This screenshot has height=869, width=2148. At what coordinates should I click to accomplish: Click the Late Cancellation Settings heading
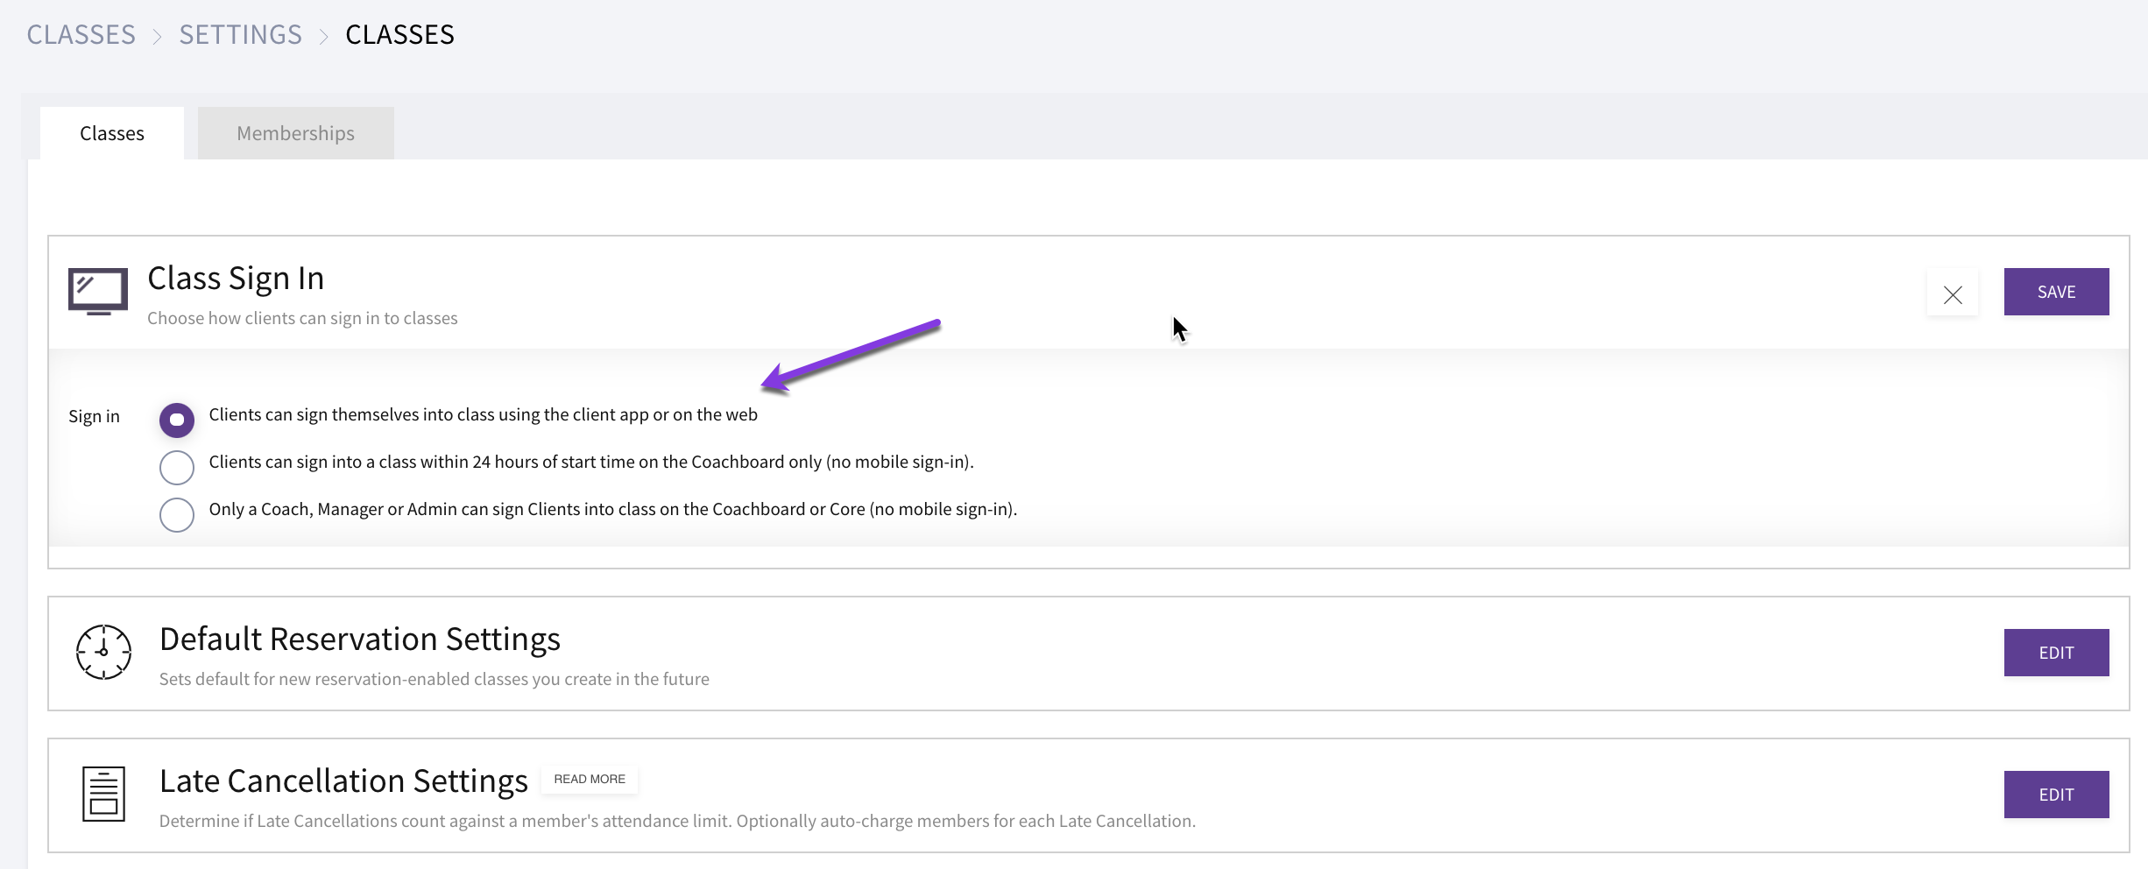coord(343,781)
